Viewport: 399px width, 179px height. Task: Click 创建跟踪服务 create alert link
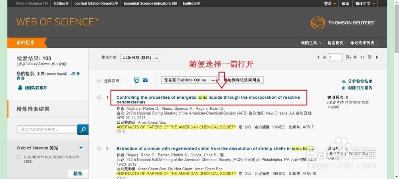coord(36,88)
